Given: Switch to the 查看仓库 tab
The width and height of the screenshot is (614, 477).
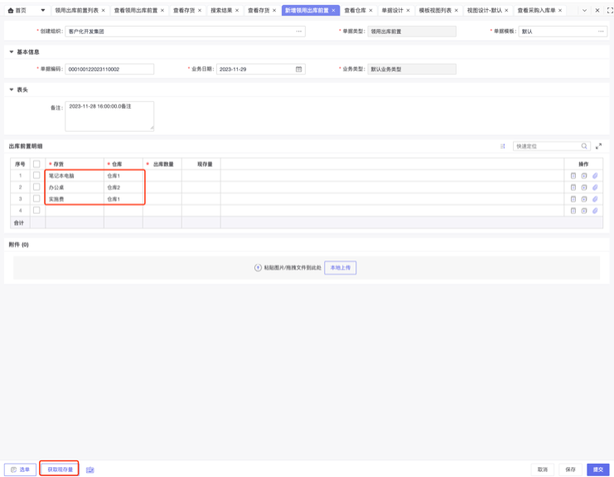Looking at the screenshot, I should [x=355, y=11].
